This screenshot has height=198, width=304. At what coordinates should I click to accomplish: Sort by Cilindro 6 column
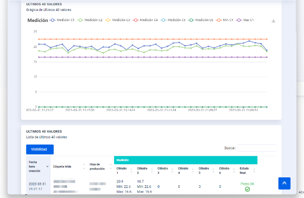[227, 171]
